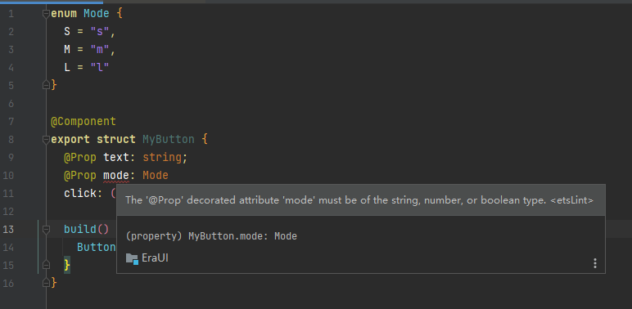The height and width of the screenshot is (309, 632).
Task: Collapse the enum Mode block fold marker
Action: click(x=46, y=14)
